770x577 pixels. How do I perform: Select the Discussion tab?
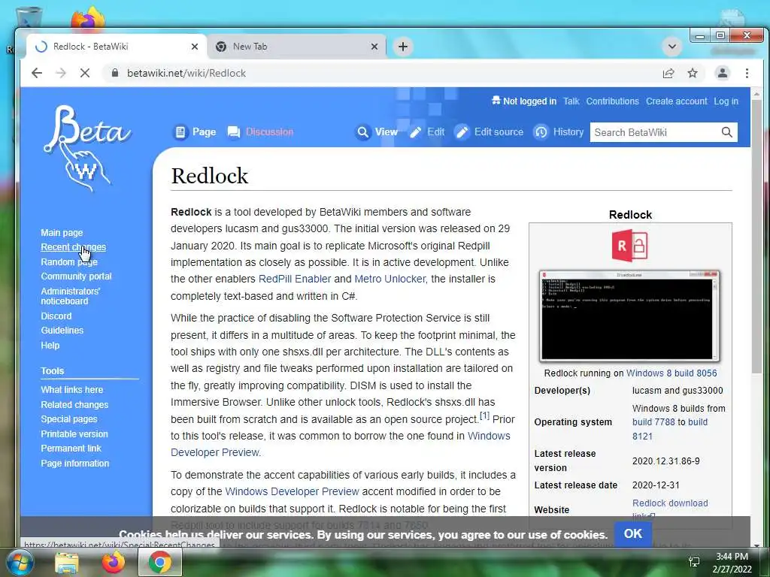point(260,132)
